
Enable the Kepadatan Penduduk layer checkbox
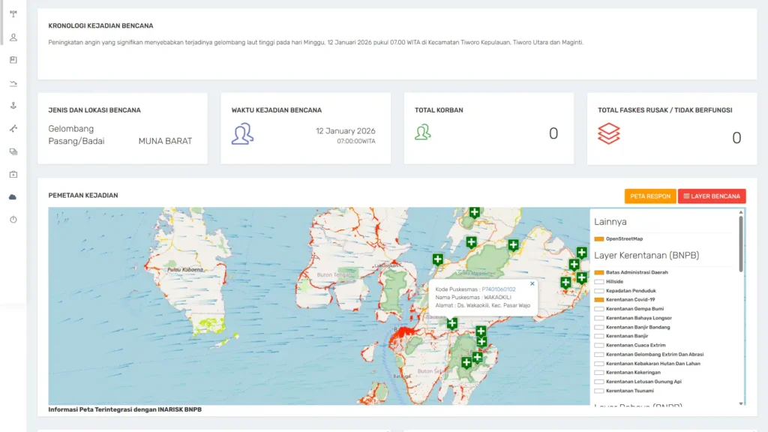(x=598, y=290)
